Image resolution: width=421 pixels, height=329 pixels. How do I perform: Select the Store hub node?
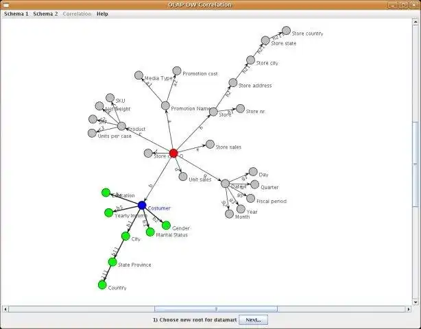(x=213, y=112)
